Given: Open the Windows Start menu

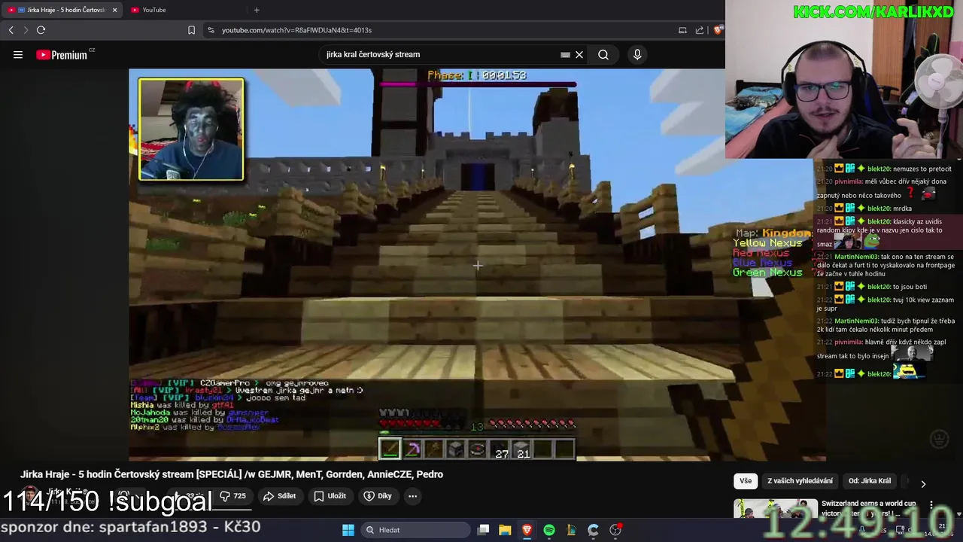Looking at the screenshot, I should tap(348, 530).
